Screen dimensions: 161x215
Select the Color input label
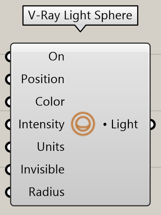[50, 102]
